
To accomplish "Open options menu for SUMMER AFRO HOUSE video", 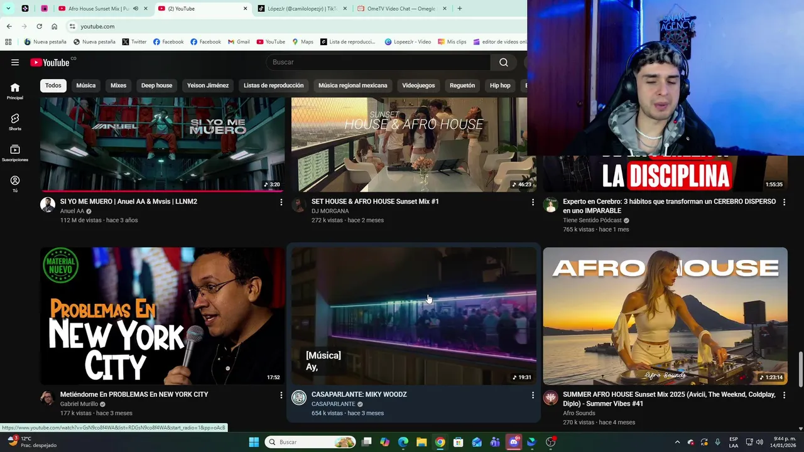I will click(x=784, y=395).
